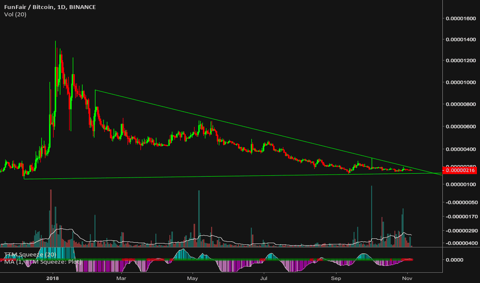Select the Vol (20) indicator legend
The height and width of the screenshot is (283, 480).
15,14
